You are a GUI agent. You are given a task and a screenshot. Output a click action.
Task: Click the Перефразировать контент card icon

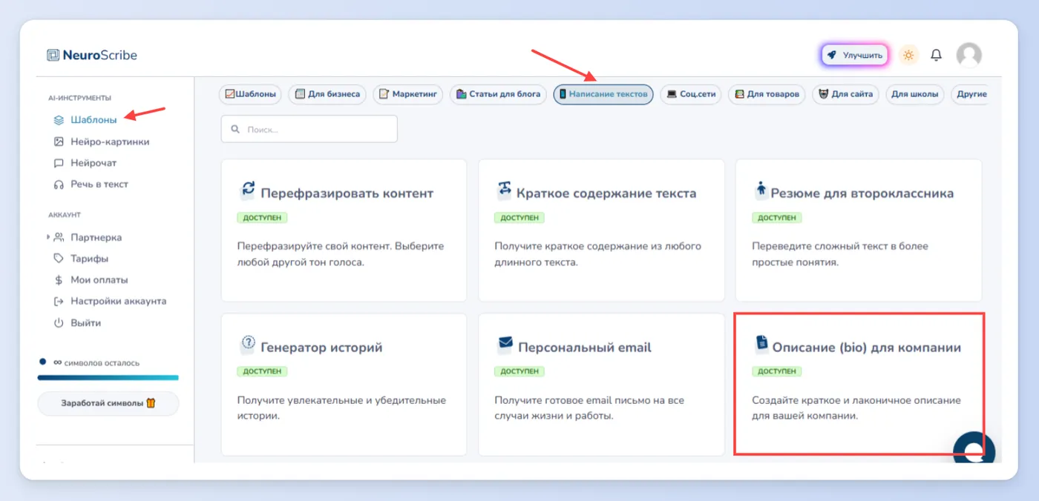(247, 190)
